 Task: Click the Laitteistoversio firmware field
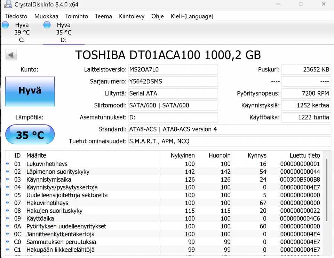[x=173, y=69]
